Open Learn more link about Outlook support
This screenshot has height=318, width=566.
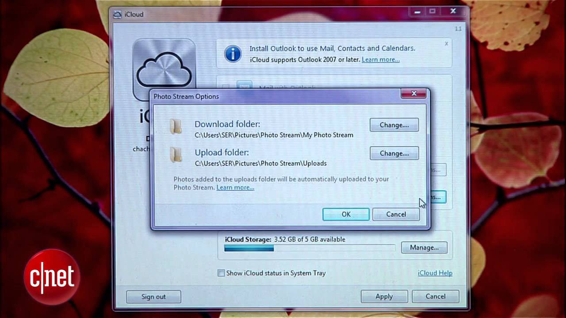pos(381,59)
